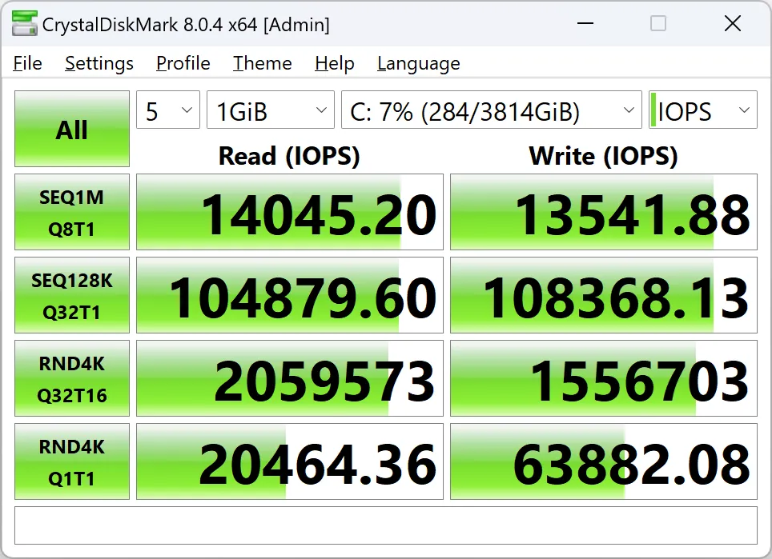The width and height of the screenshot is (772, 559).
Task: Click the SEQ1M read result 14045.20
Action: 290,213
